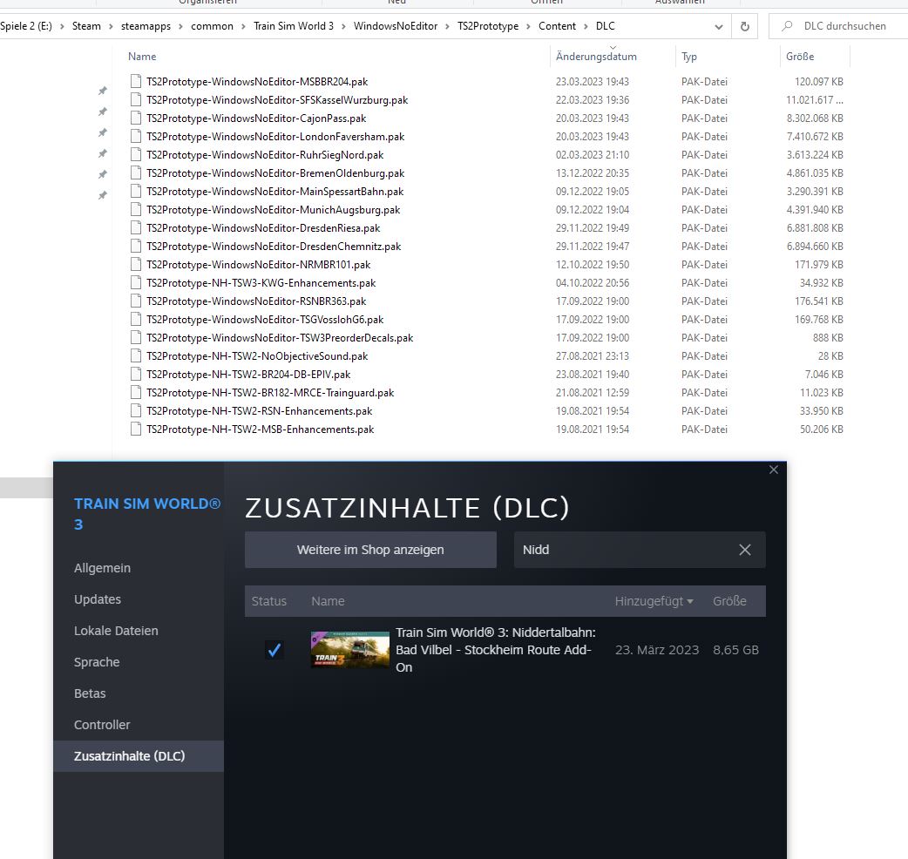The image size is (908, 859).
Task: Sort DLC list by Hinzugefügt column
Action: click(x=654, y=601)
